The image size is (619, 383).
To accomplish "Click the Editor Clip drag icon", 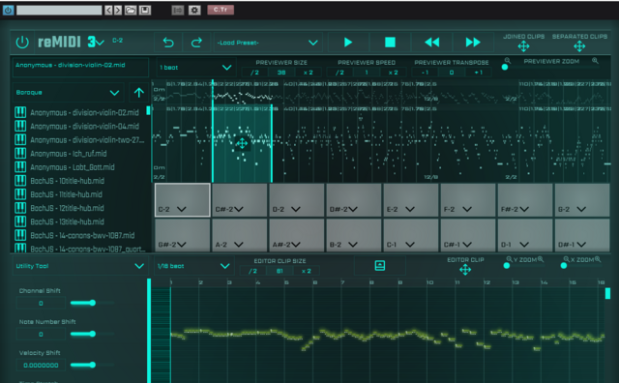I will [465, 270].
